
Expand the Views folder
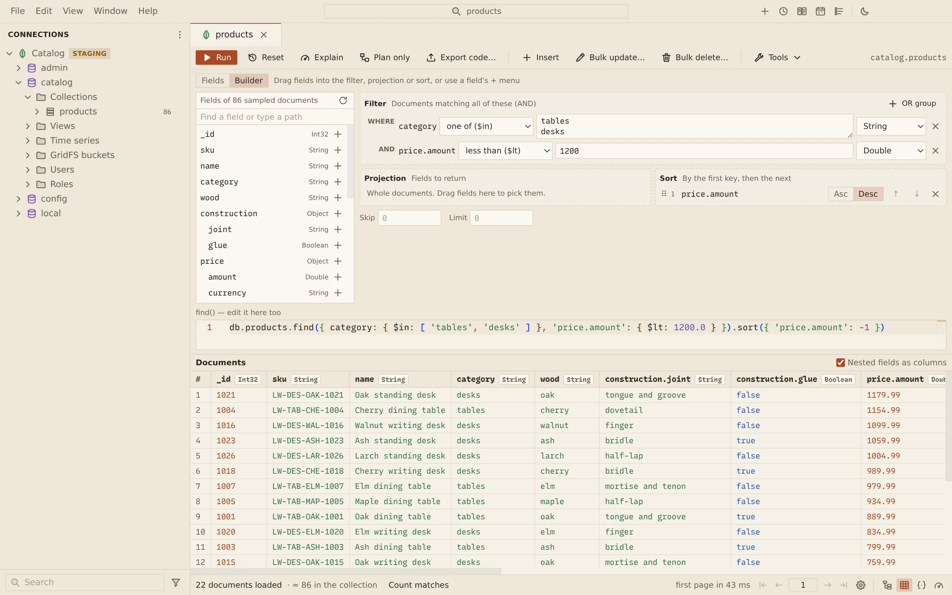point(27,126)
